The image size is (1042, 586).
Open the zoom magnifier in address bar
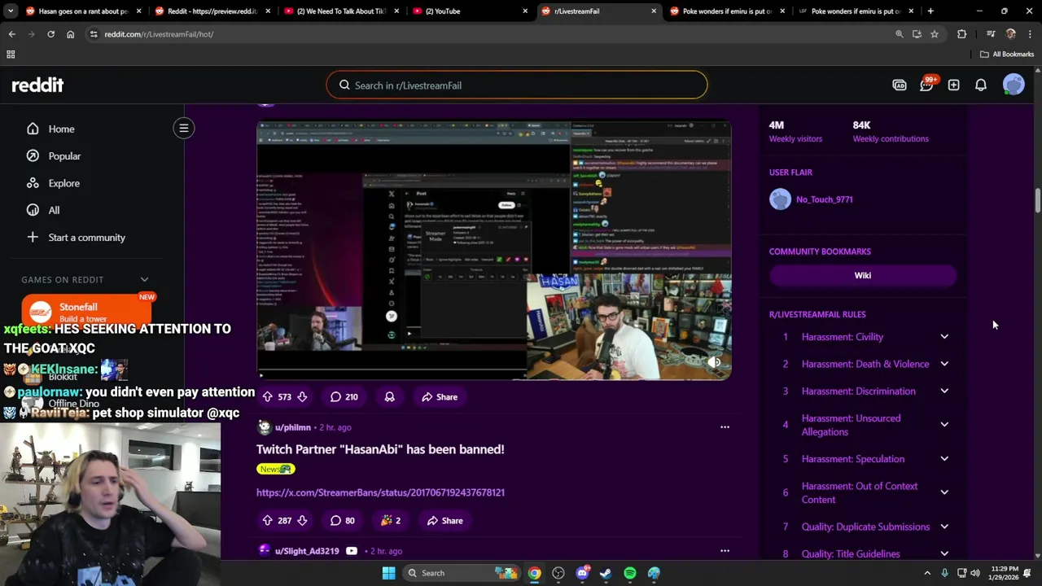pos(899,34)
